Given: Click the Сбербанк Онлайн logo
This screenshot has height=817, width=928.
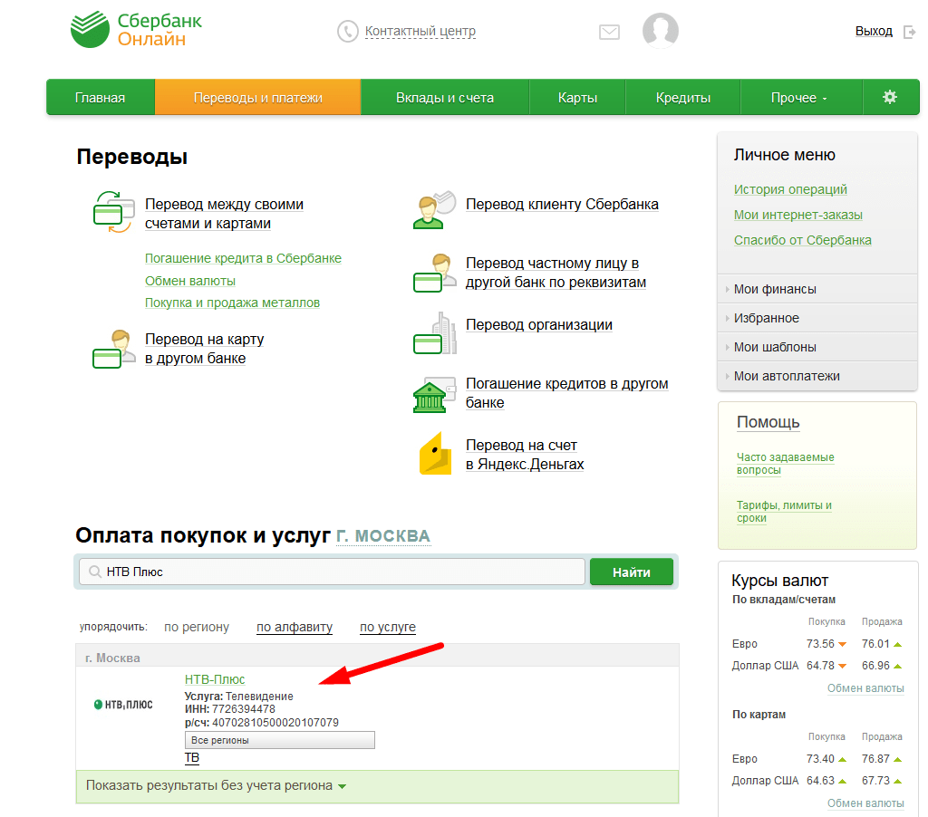Looking at the screenshot, I should pyautogui.click(x=136, y=30).
